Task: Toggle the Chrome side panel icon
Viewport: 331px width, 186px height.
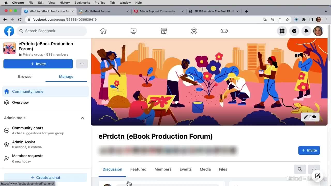Action: [311, 20]
